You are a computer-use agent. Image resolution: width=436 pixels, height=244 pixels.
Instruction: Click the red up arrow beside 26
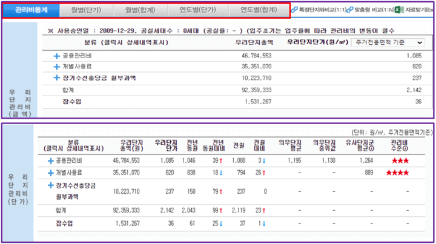pyautogui.click(x=264, y=173)
